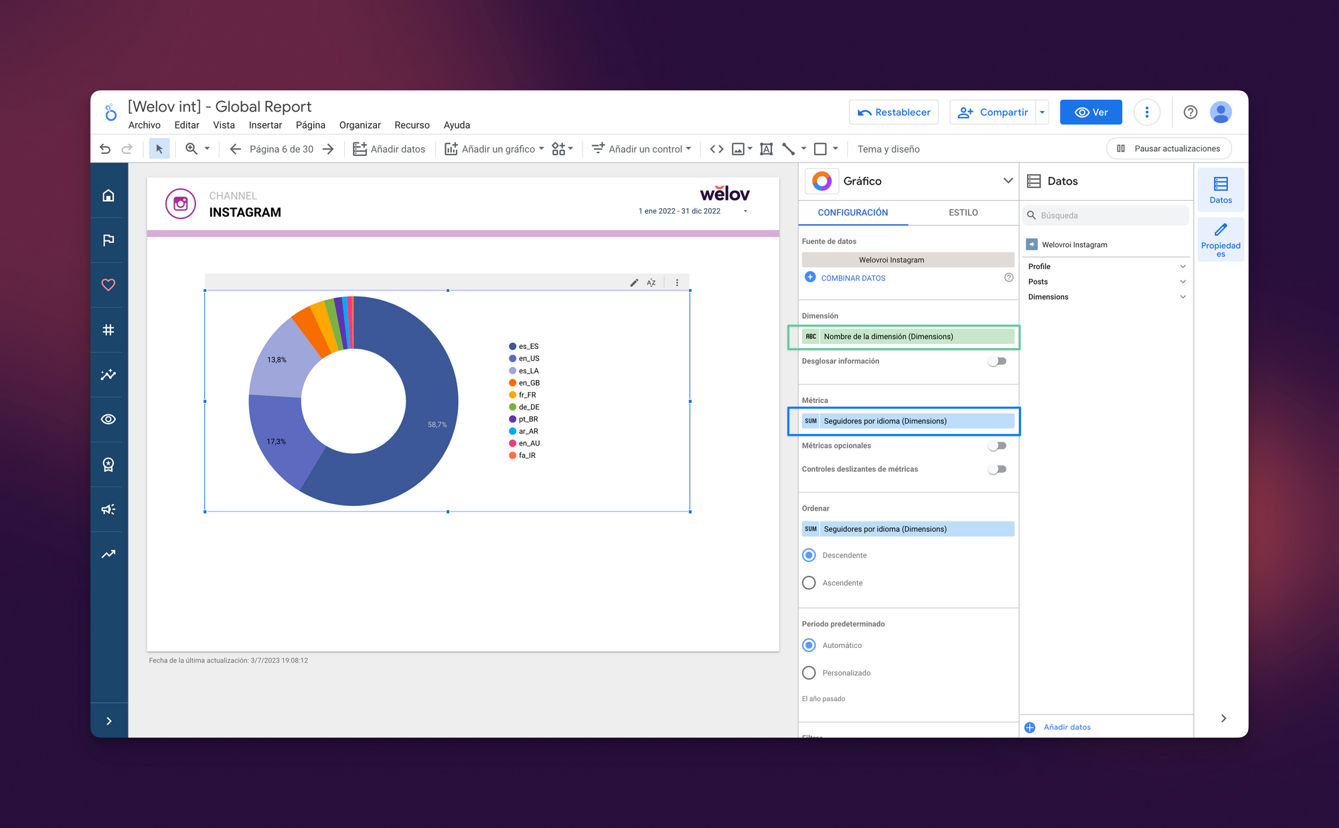The height and width of the screenshot is (828, 1339).
Task: Go to next page arrow
Action: (x=328, y=149)
